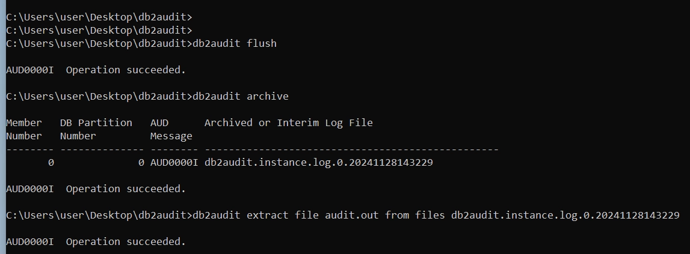Click the 'Member Number' column header

tap(24, 129)
